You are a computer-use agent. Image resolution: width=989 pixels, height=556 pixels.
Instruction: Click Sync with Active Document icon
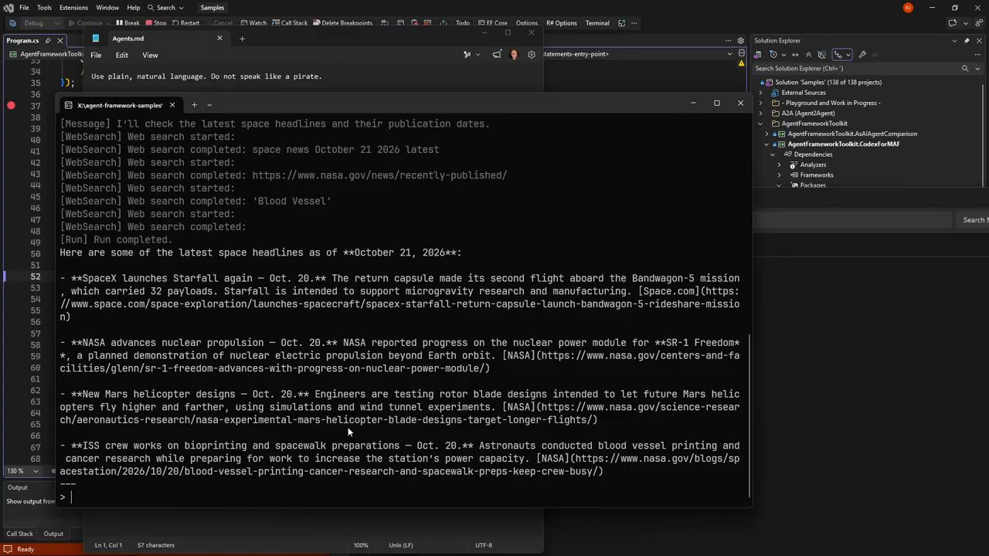[795, 55]
